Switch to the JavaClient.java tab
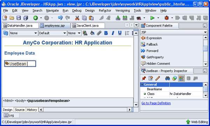 [88, 26]
